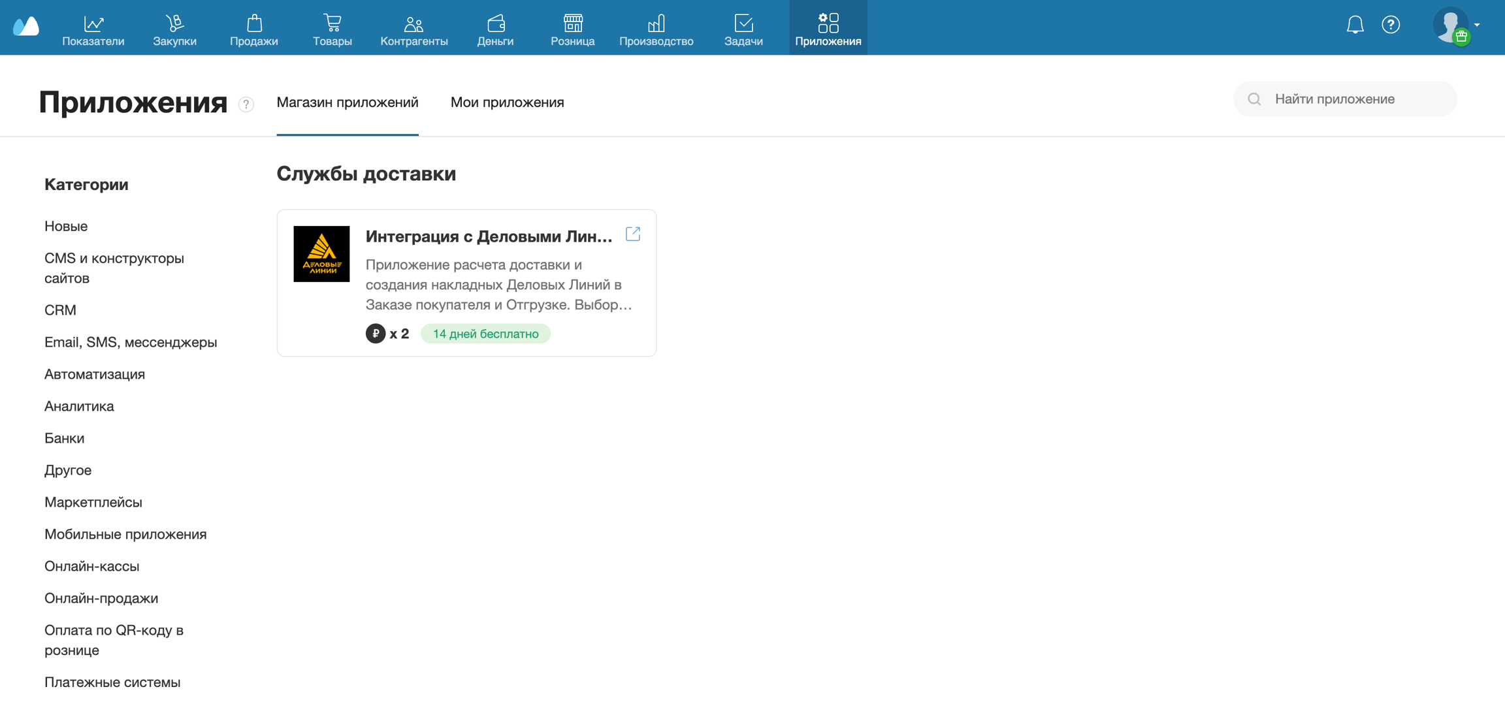Click the notifications bell icon

1355,25
